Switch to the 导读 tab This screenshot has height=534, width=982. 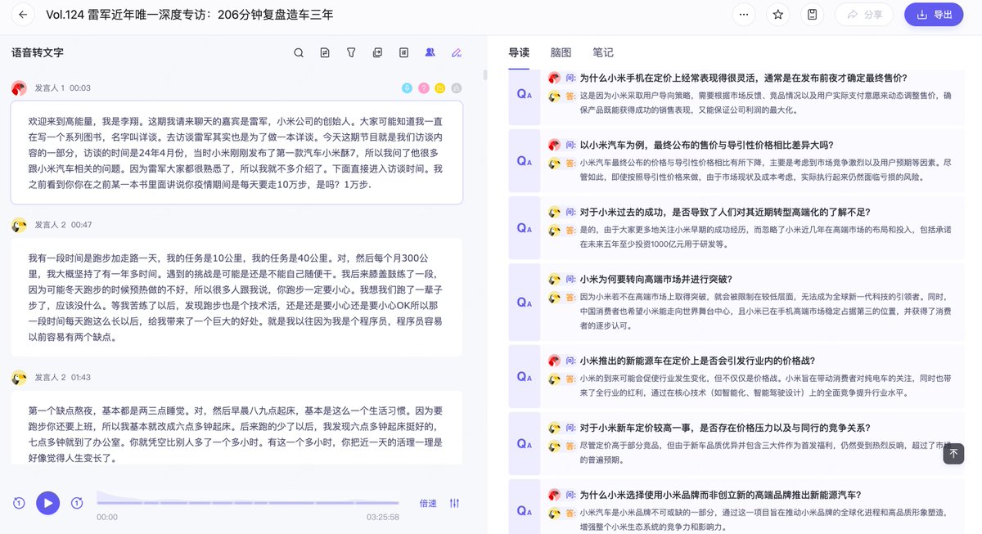519,52
